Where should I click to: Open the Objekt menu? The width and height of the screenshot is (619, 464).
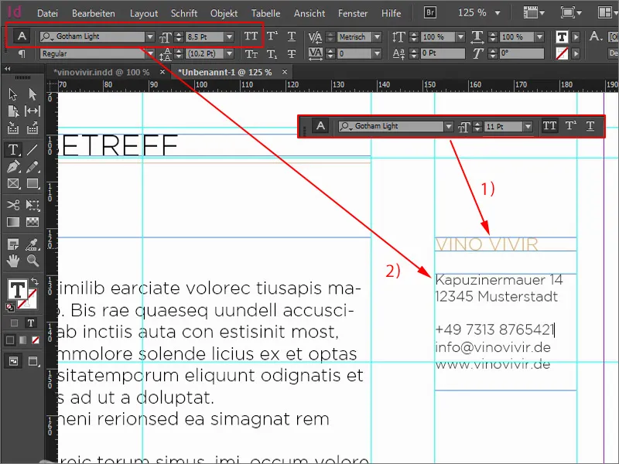[224, 13]
